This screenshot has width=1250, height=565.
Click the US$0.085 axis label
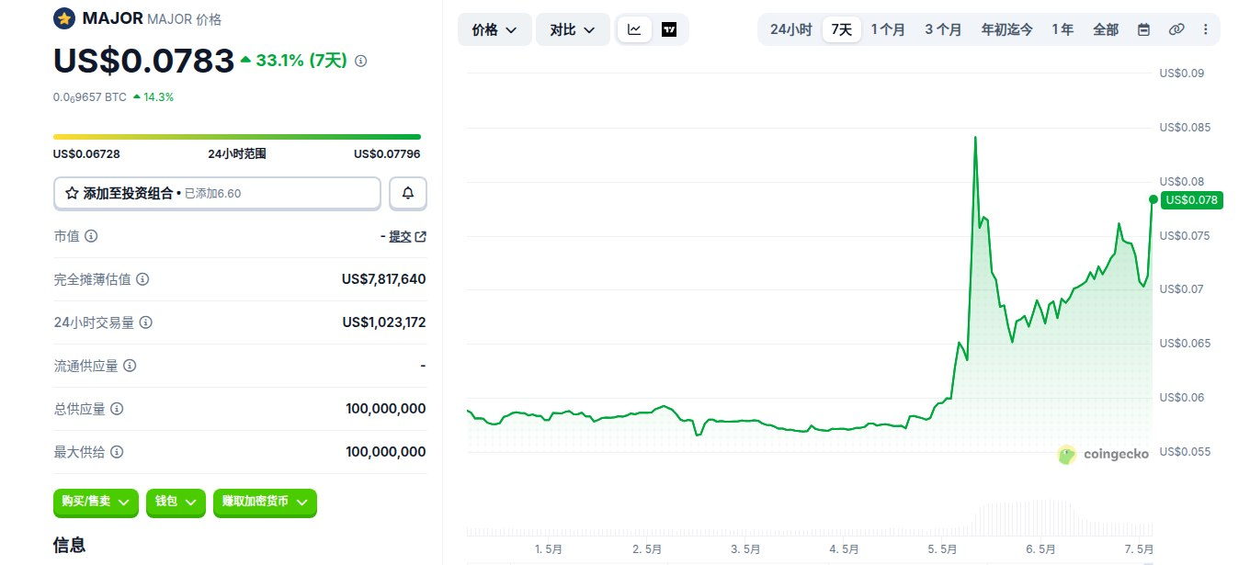[1184, 128]
